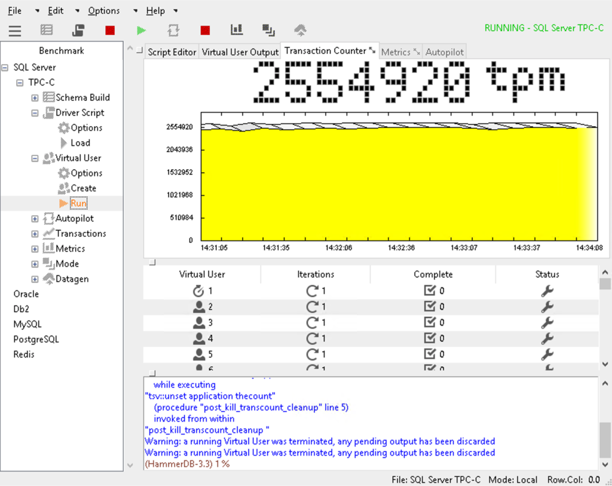Viewport: 612px width, 486px height.
Task: Select the MySQL benchmark entry
Action: 27,324
